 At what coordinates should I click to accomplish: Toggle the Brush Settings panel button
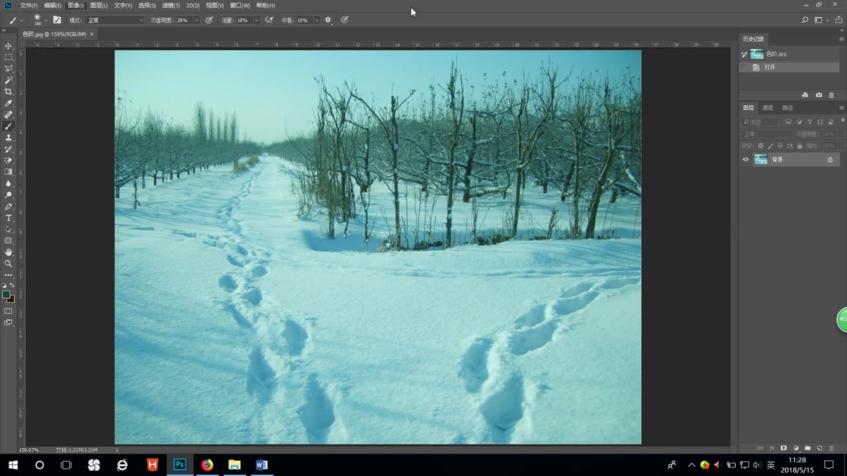pos(57,20)
